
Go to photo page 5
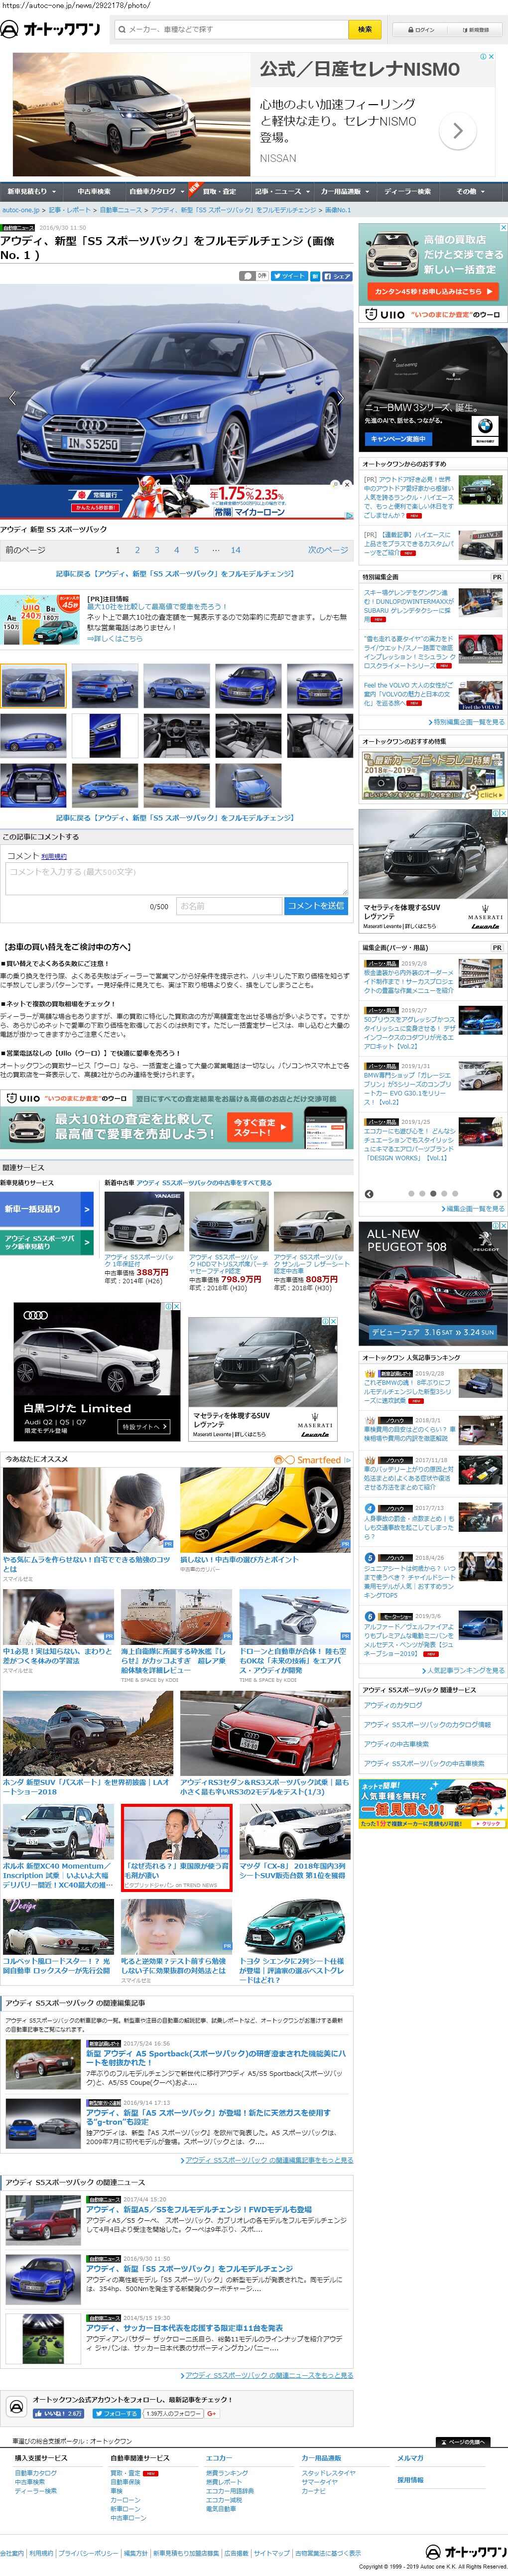coord(196,550)
